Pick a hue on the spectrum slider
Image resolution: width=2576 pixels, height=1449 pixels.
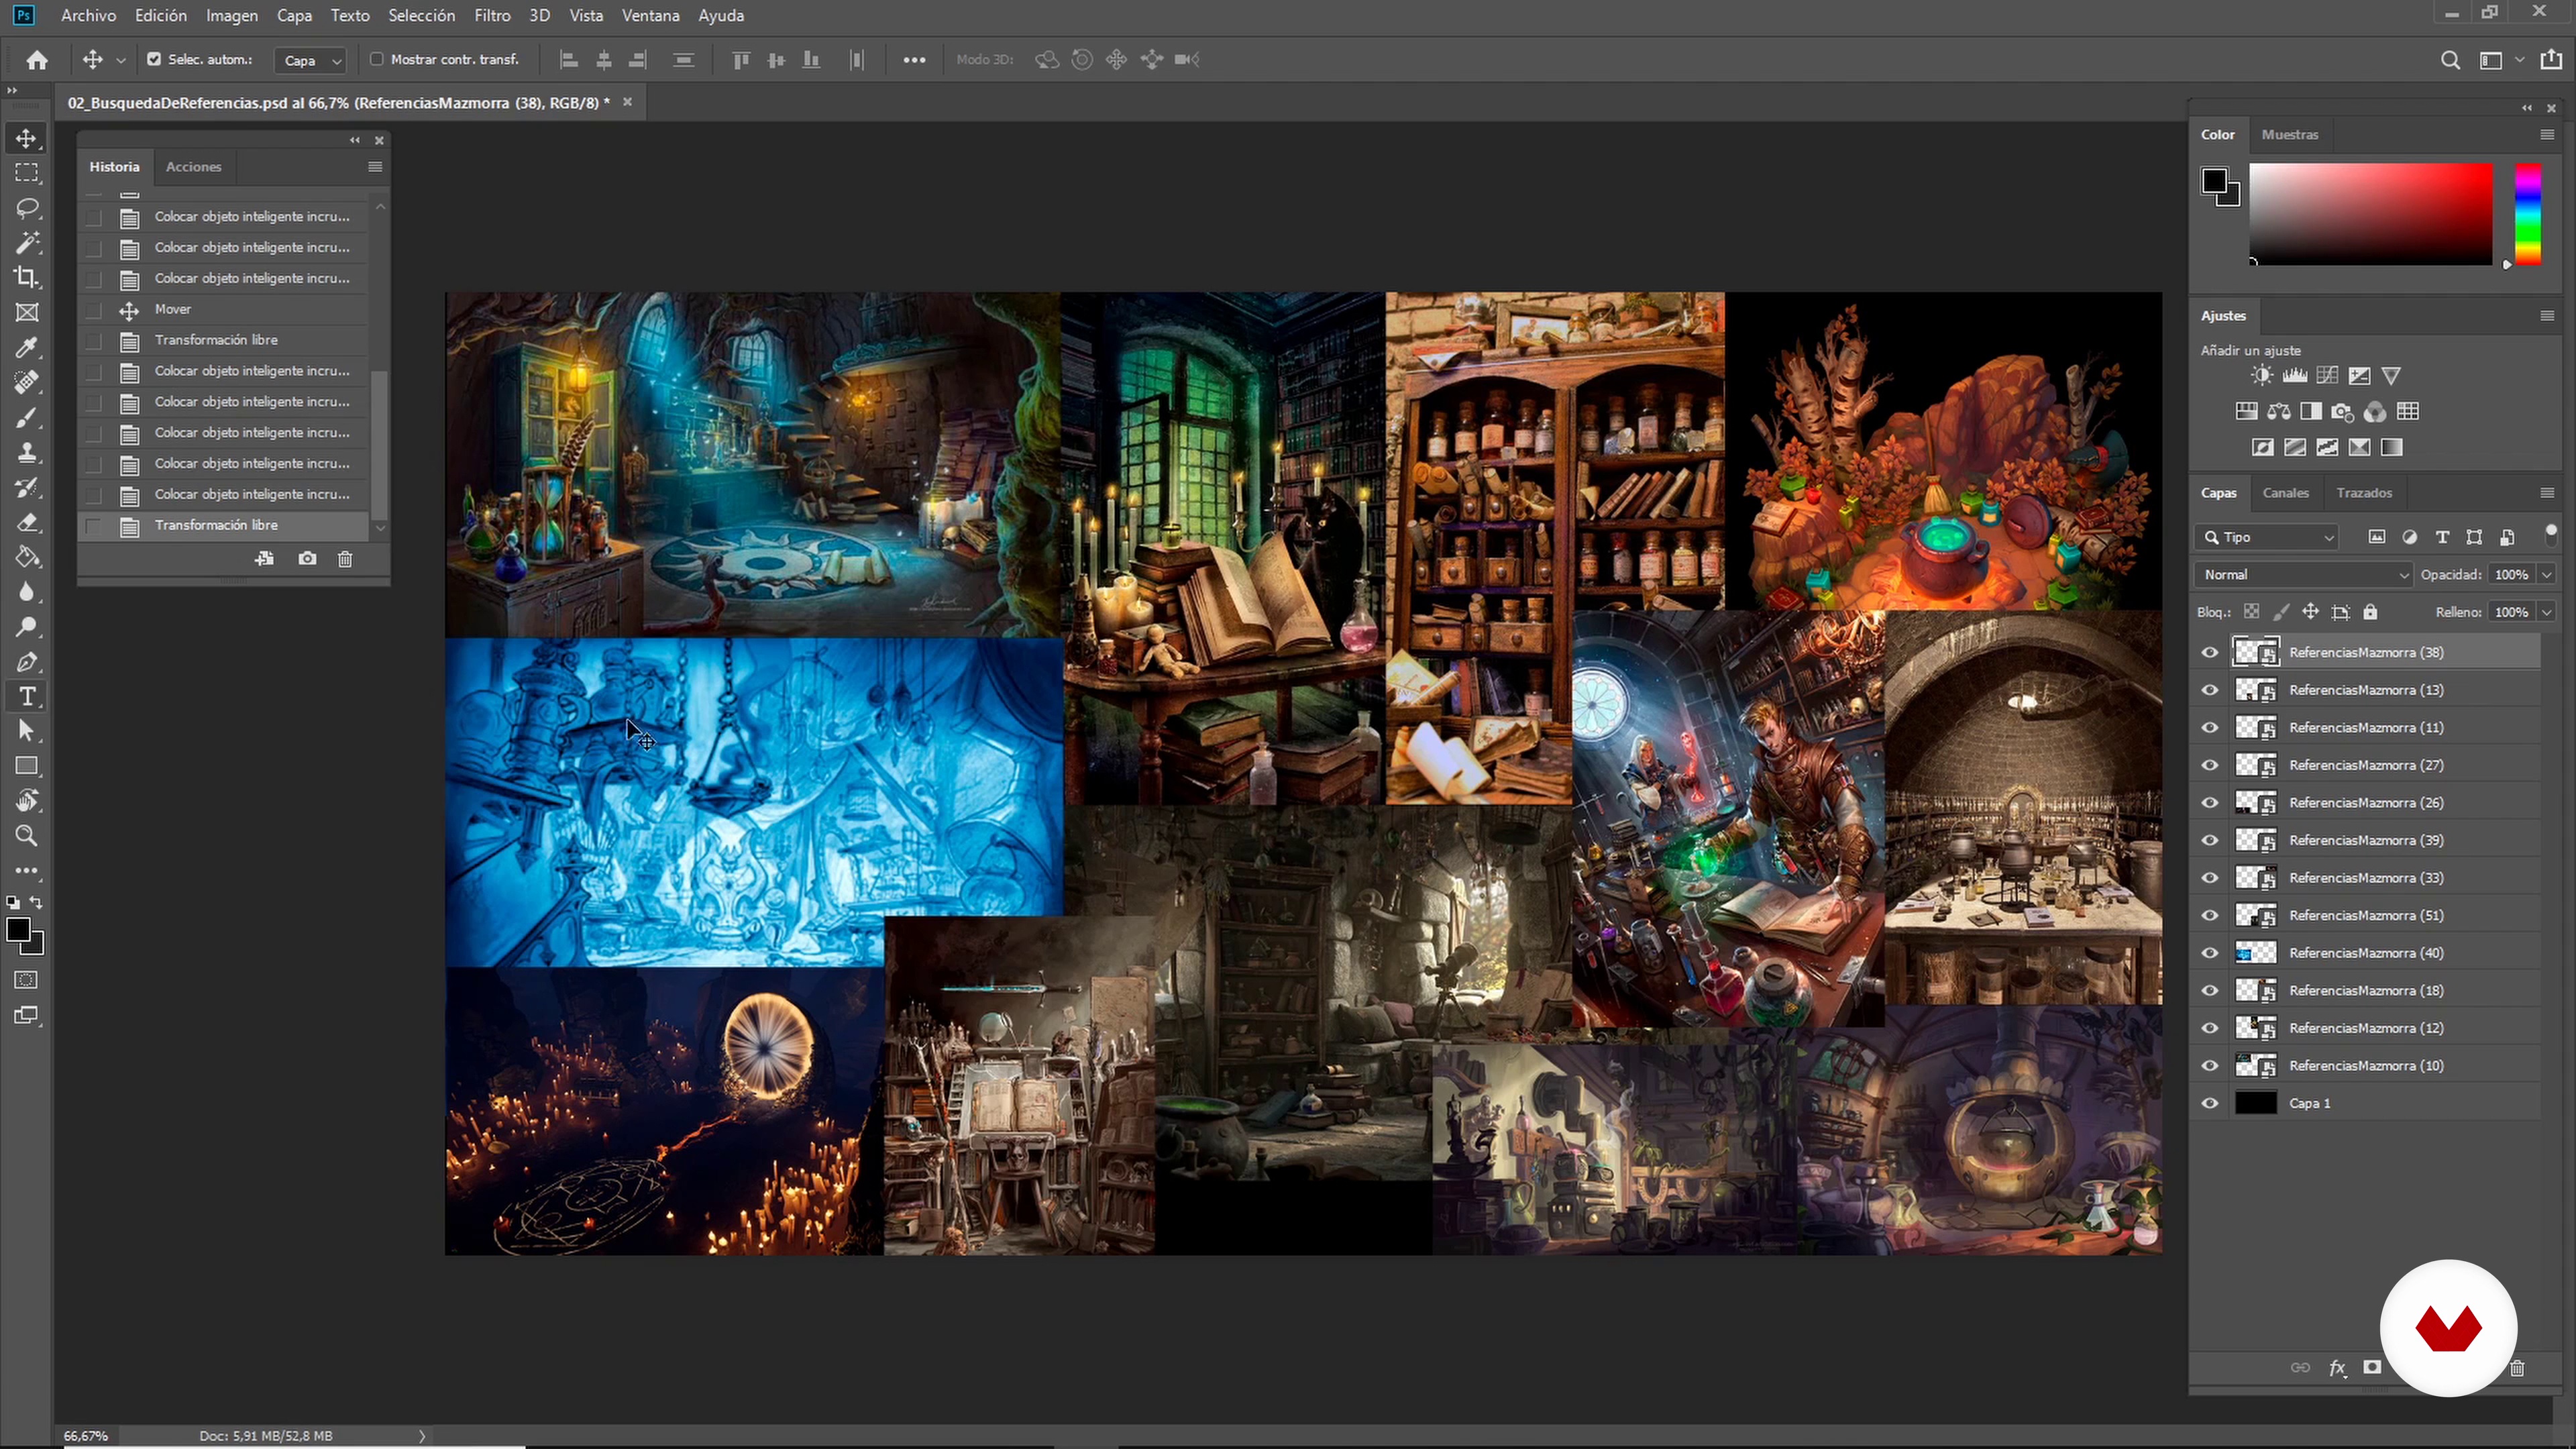(2528, 215)
